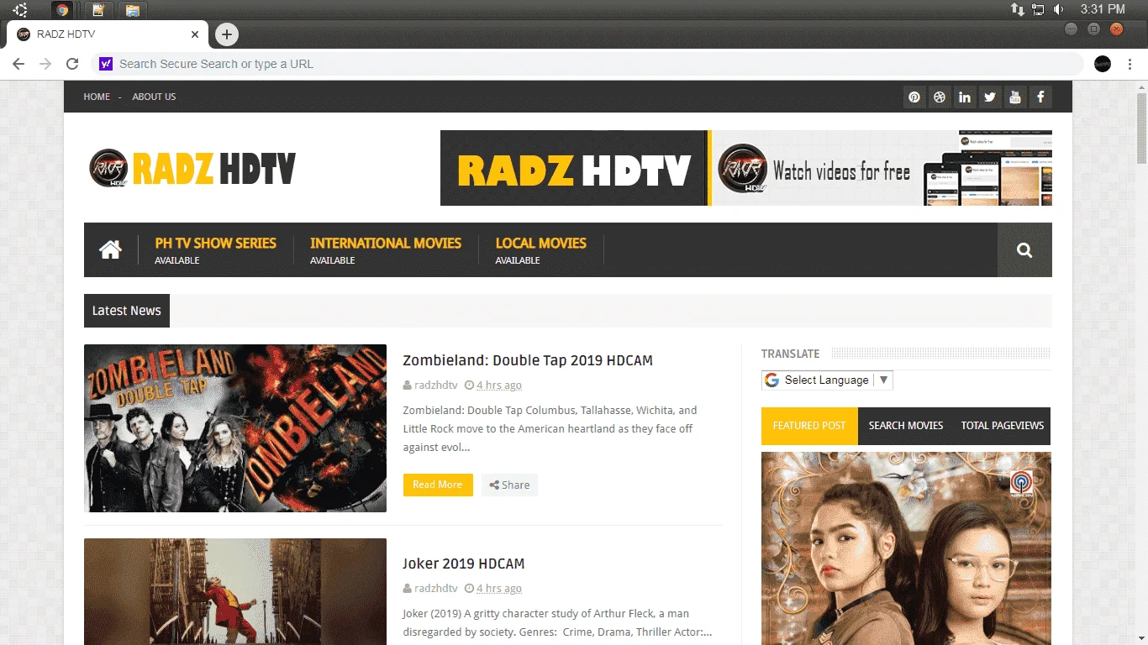Open the Joker poster thumbnail
Screen dimensions: 1148x645
click(235, 591)
